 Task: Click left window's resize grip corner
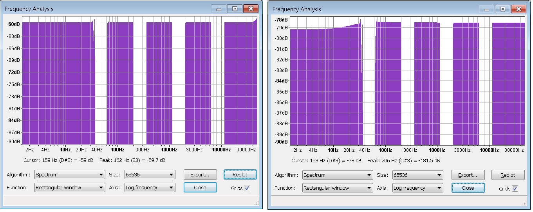[257, 203]
